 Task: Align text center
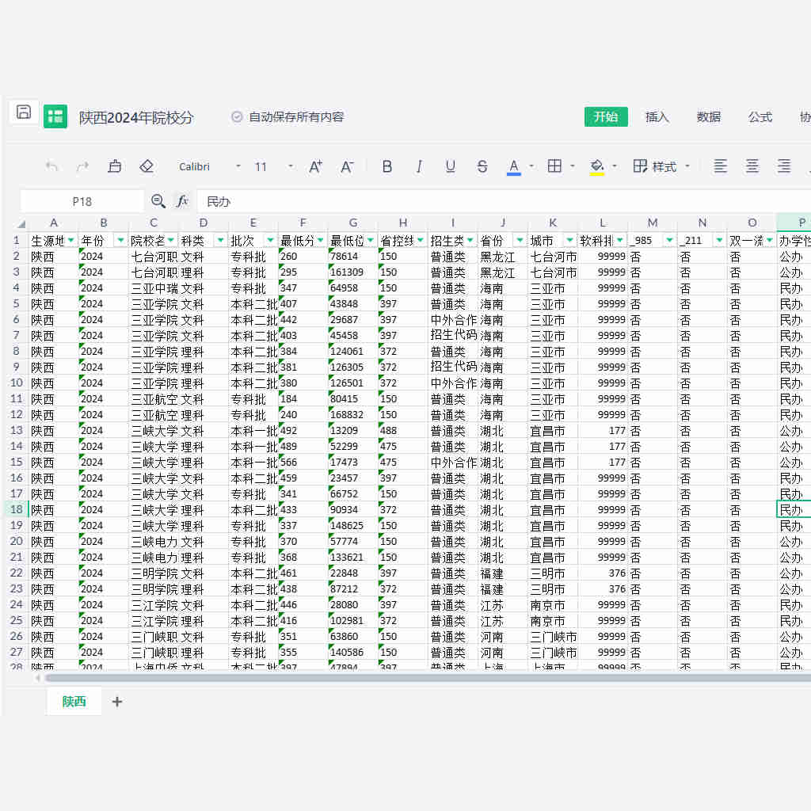[x=752, y=166]
